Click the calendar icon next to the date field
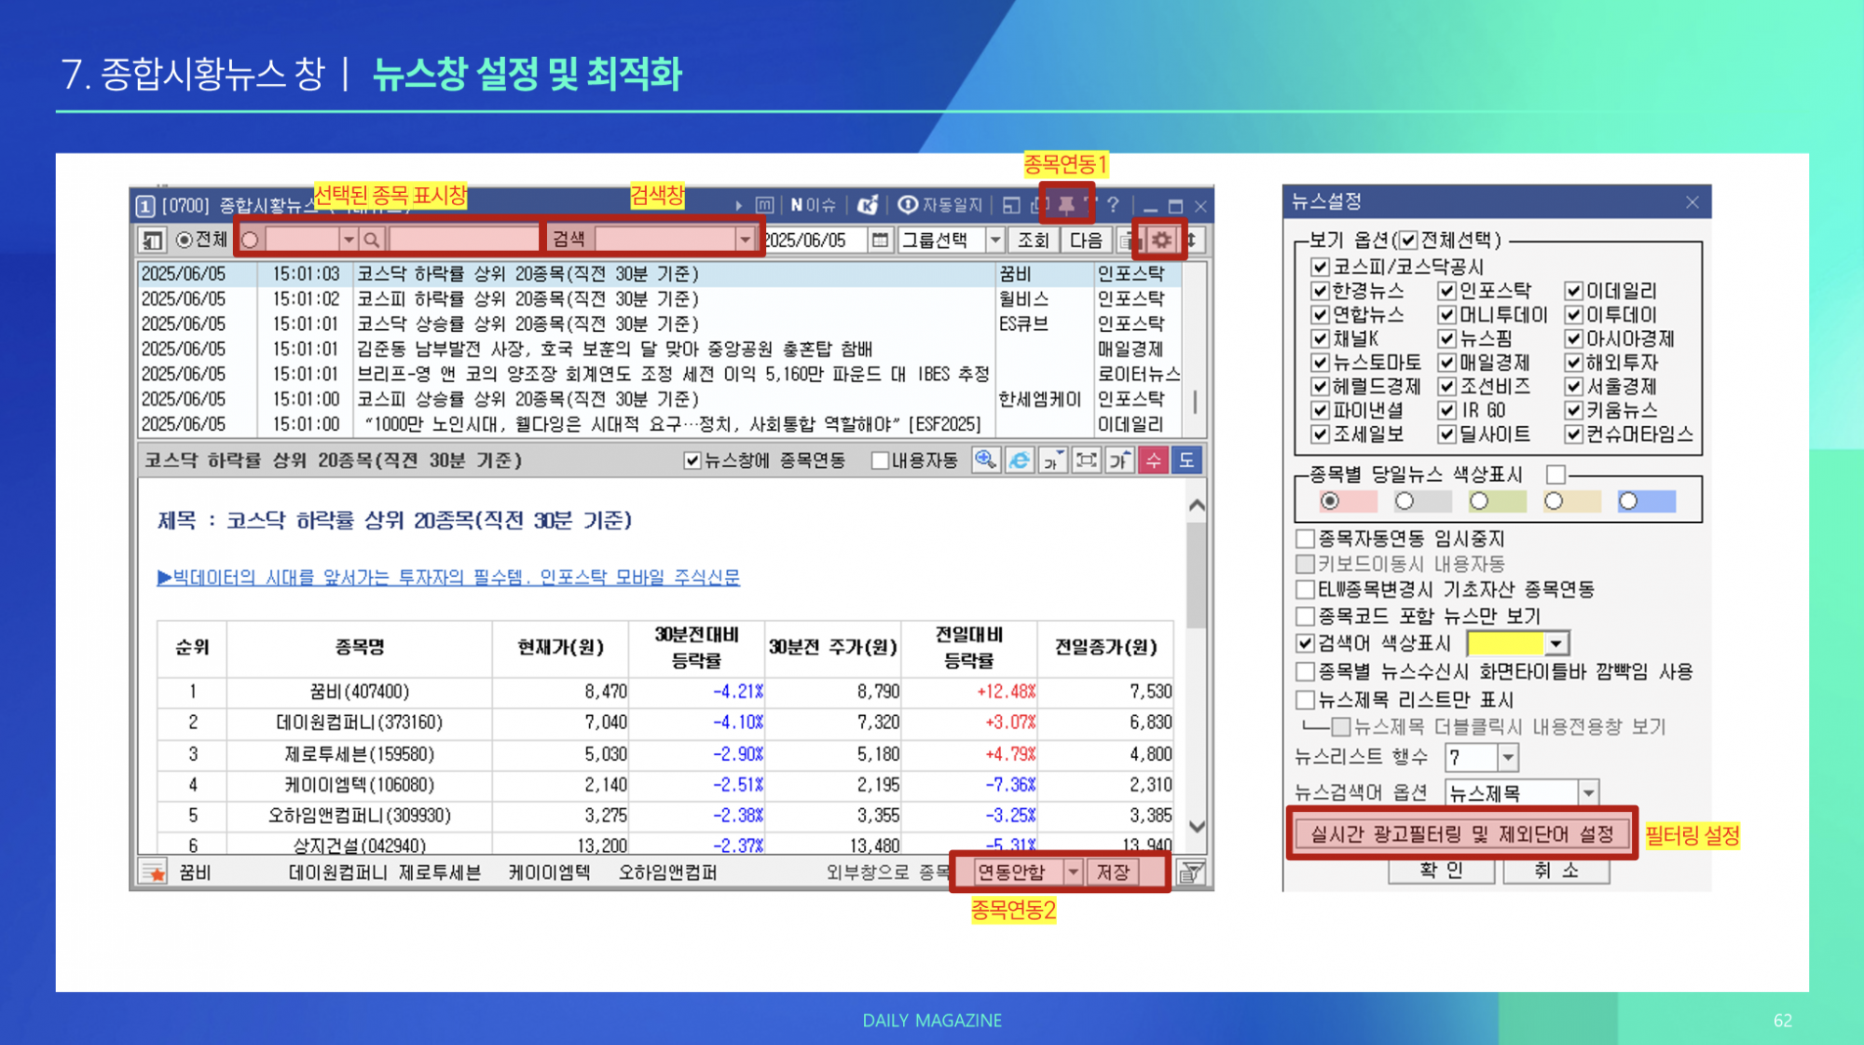This screenshot has height=1045, width=1864. coord(879,240)
